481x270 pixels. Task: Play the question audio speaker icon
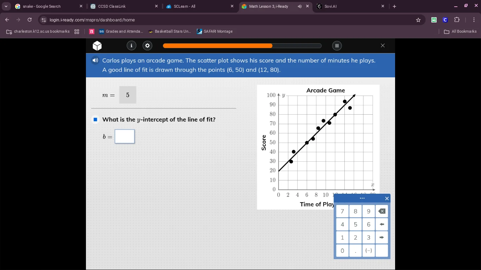[95, 60]
